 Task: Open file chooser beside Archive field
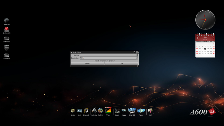click(137, 55)
